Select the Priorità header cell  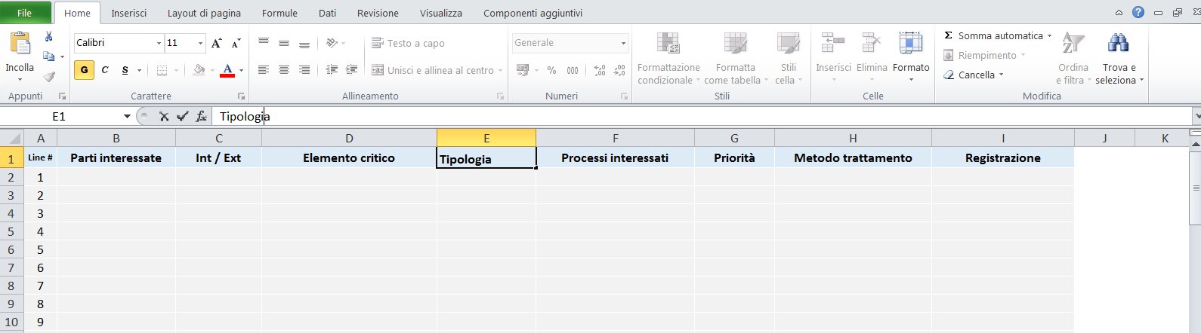[734, 158]
